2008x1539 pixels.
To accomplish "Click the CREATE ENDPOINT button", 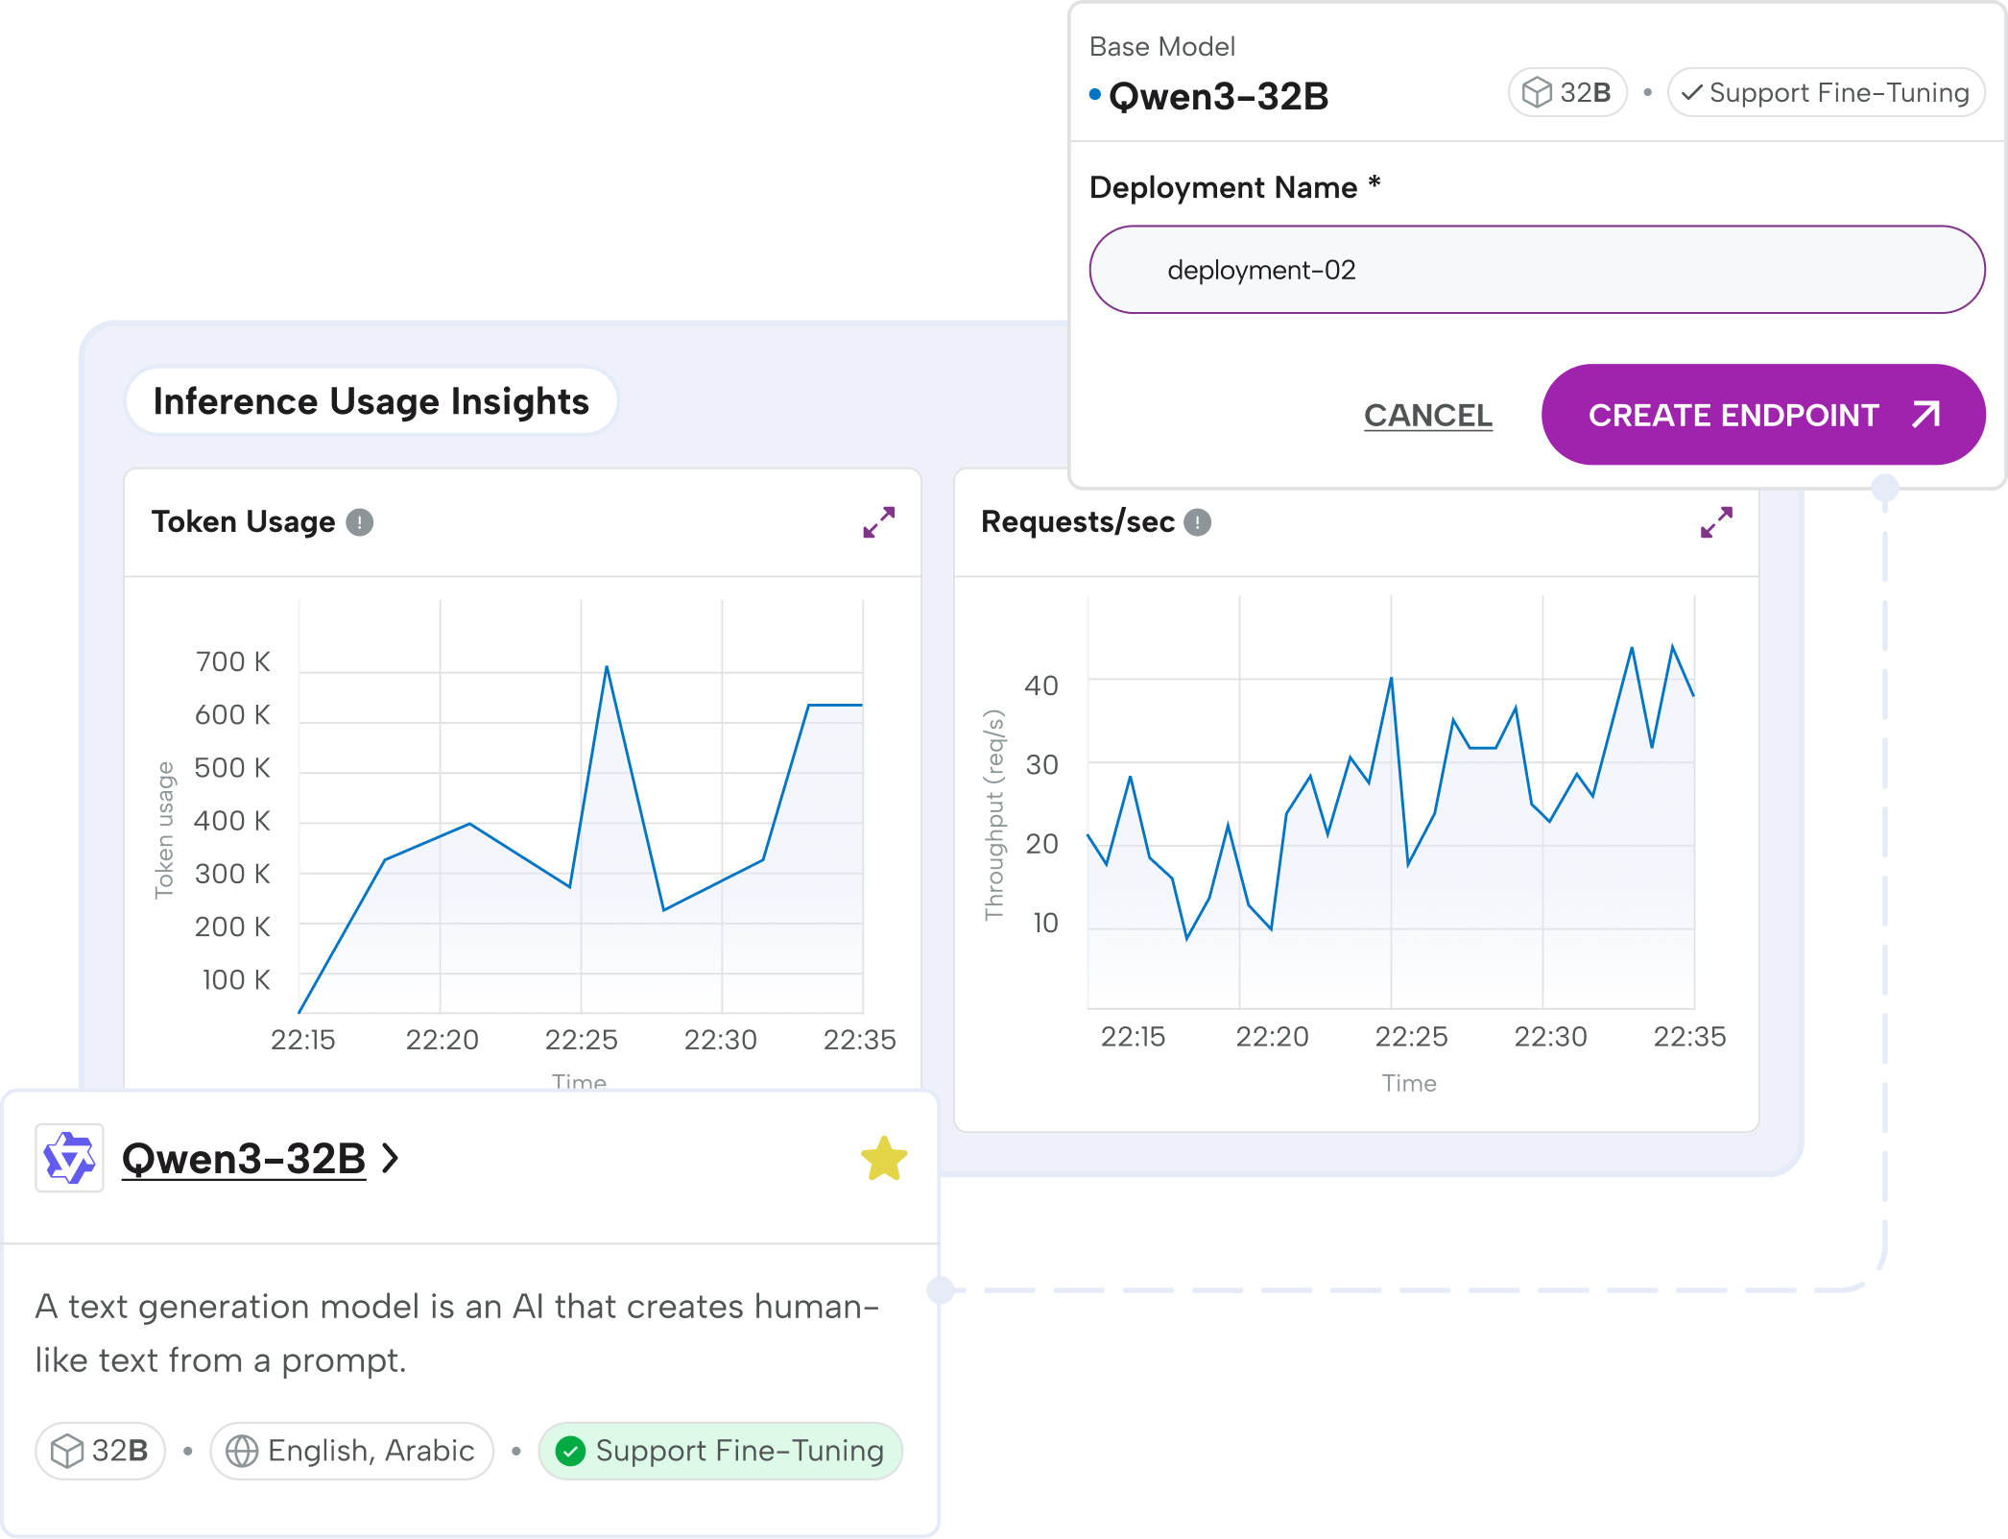I will click(1763, 415).
